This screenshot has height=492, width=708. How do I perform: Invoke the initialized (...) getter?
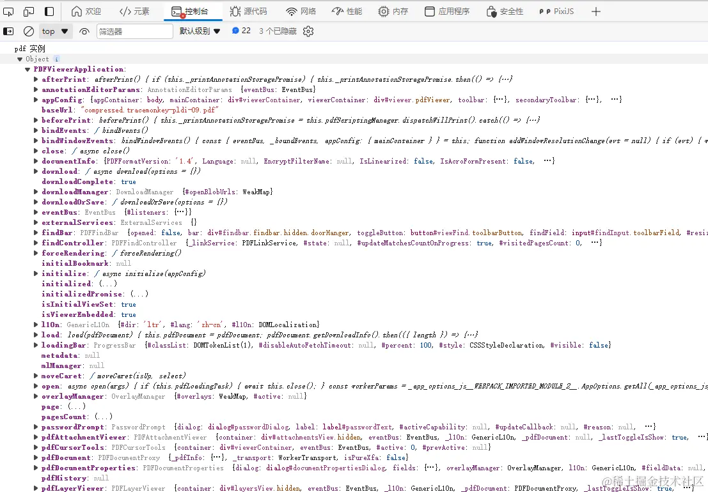tap(108, 284)
